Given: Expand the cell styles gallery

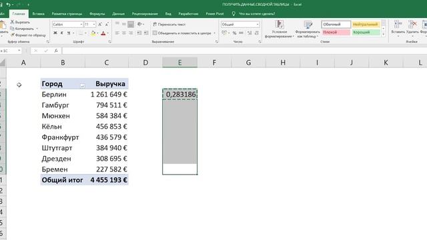Looking at the screenshot, I should click(383, 34).
